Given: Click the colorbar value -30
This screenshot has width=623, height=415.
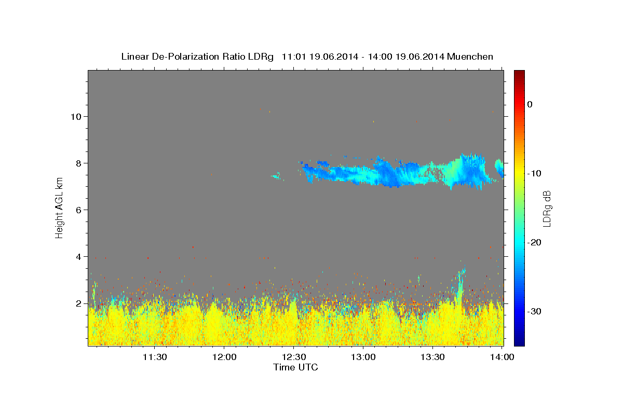Looking at the screenshot, I should coord(534,311).
